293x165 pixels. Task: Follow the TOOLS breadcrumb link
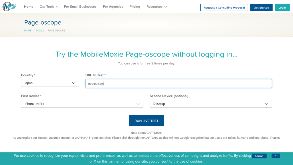pyautogui.click(x=40, y=30)
